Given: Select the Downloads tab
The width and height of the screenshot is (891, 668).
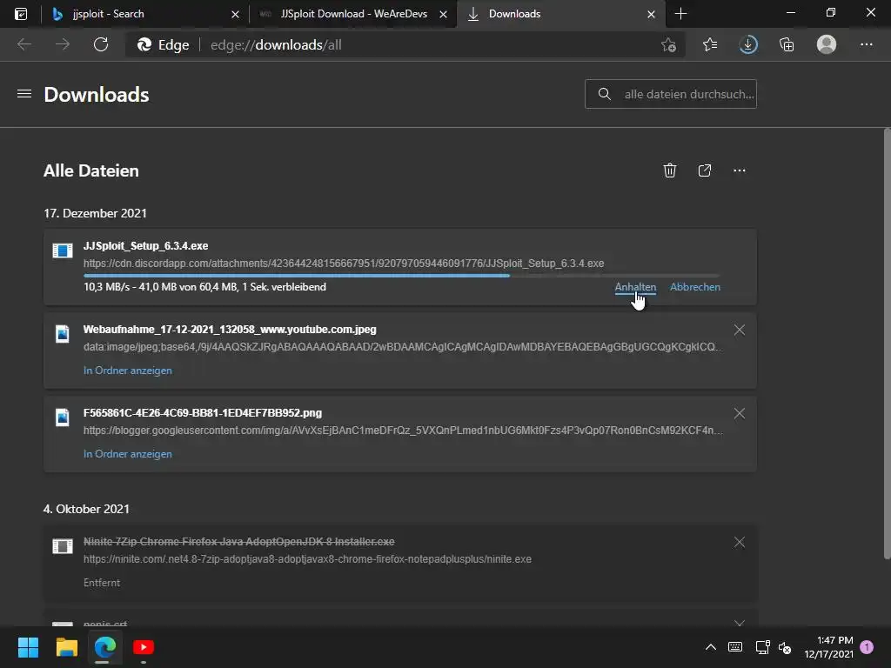Looking at the screenshot, I should (x=560, y=14).
